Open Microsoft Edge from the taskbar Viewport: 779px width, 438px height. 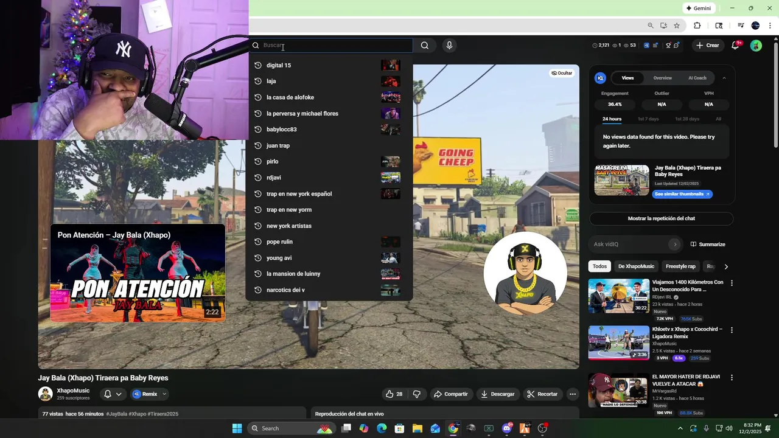tap(382, 428)
